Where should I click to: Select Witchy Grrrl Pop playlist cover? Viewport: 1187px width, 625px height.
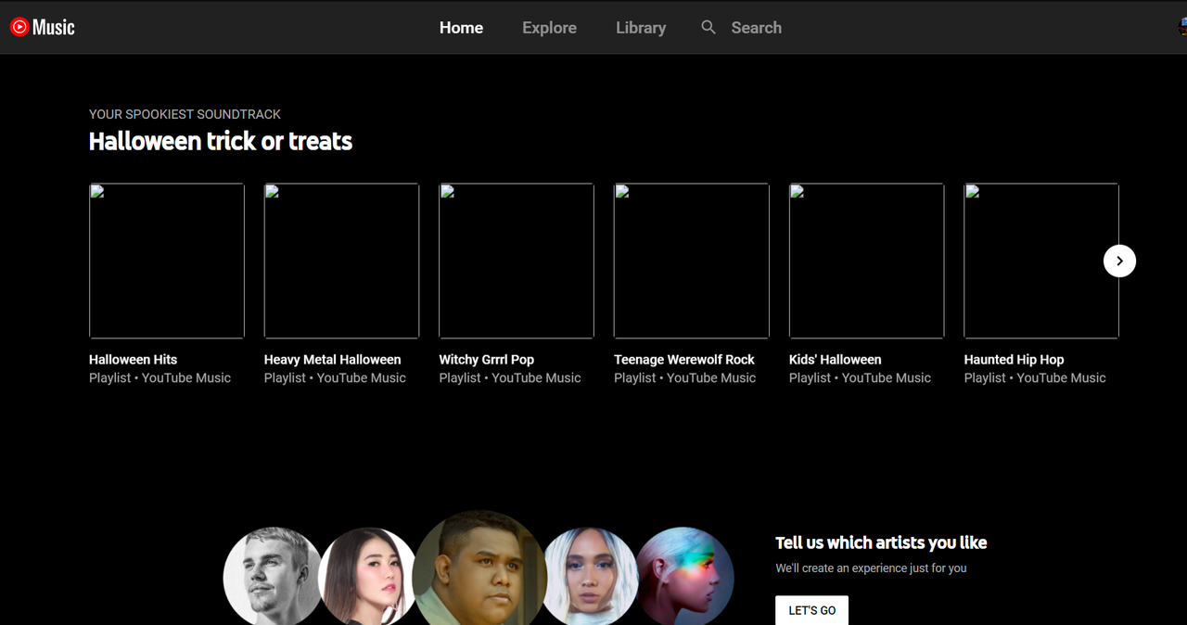517,261
